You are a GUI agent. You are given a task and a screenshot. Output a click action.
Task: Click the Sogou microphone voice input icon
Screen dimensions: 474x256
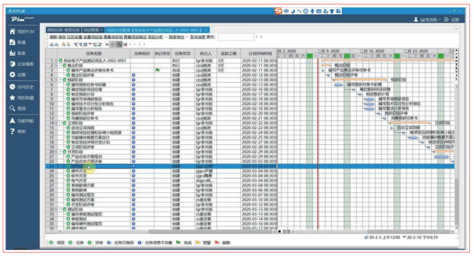(312, 11)
